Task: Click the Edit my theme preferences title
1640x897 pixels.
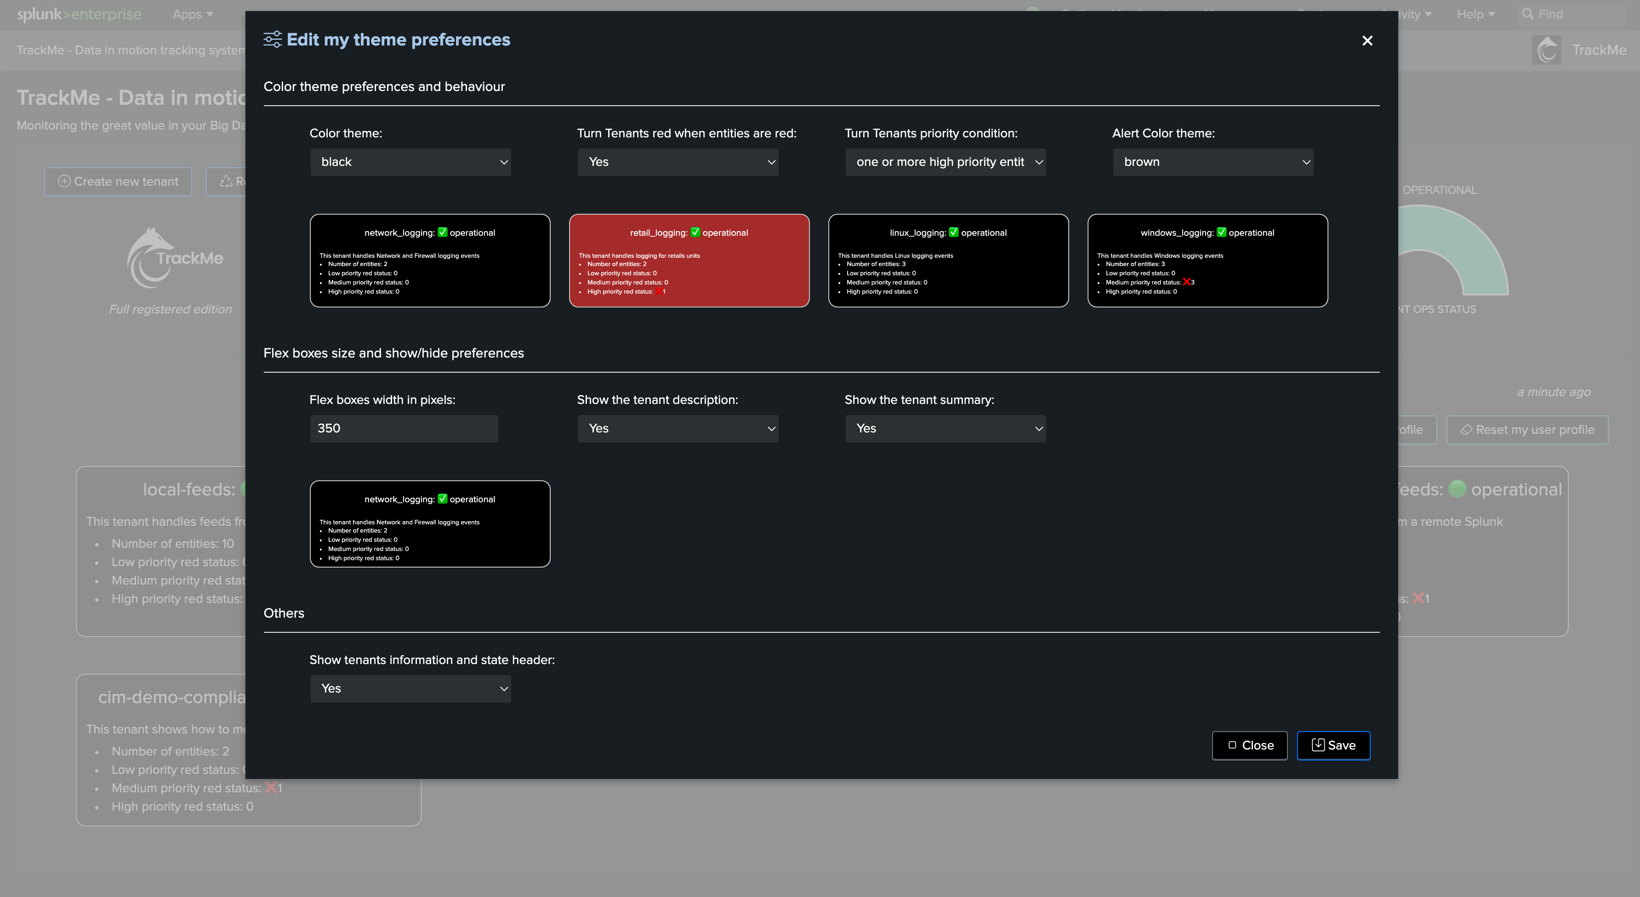Action: (x=399, y=40)
